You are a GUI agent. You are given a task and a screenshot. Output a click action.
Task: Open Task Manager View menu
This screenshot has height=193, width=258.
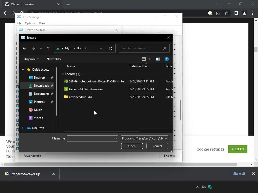(x=42, y=23)
